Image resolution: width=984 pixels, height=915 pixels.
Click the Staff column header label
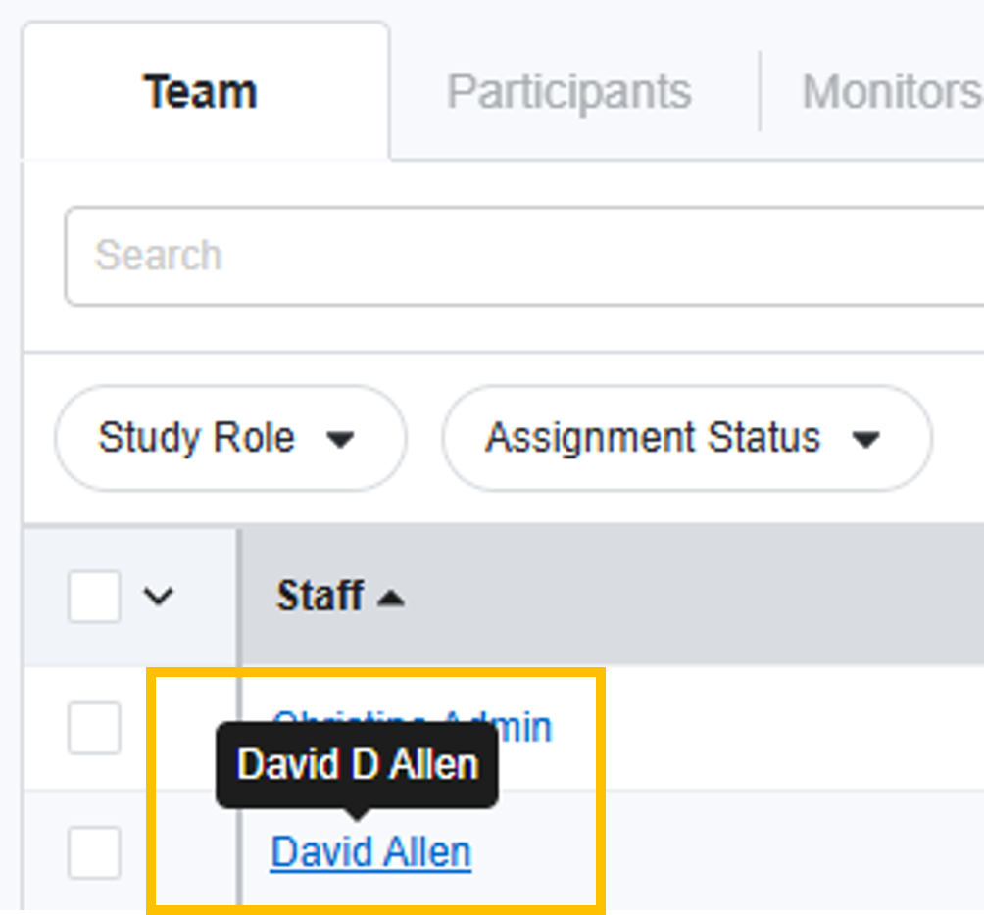pyautogui.click(x=320, y=596)
